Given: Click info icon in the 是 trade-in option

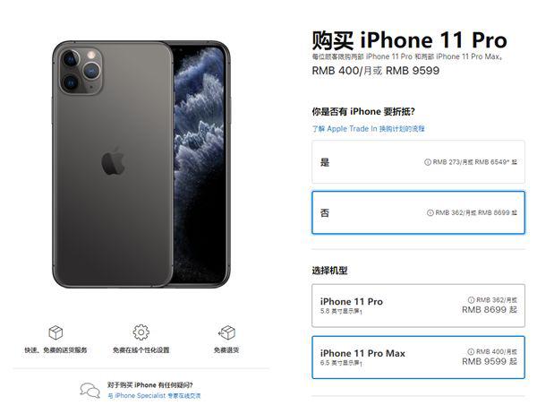Looking at the screenshot, I should point(428,162).
